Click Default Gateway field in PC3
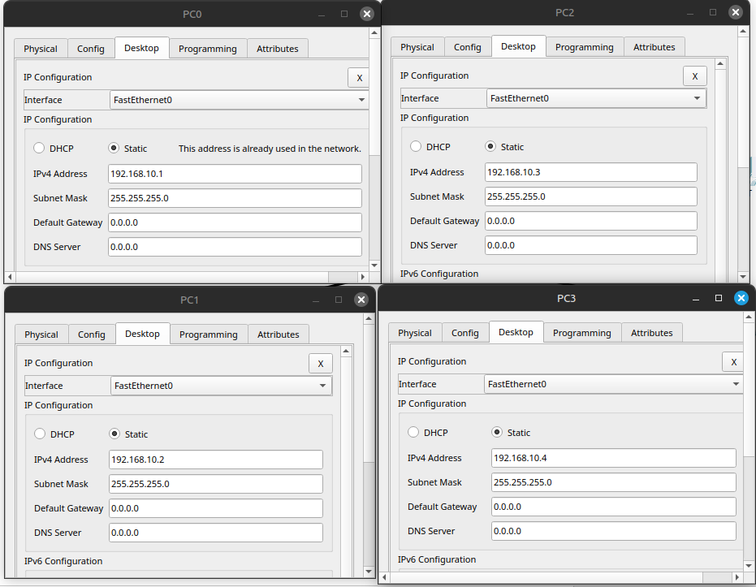This screenshot has width=756, height=587. point(614,507)
